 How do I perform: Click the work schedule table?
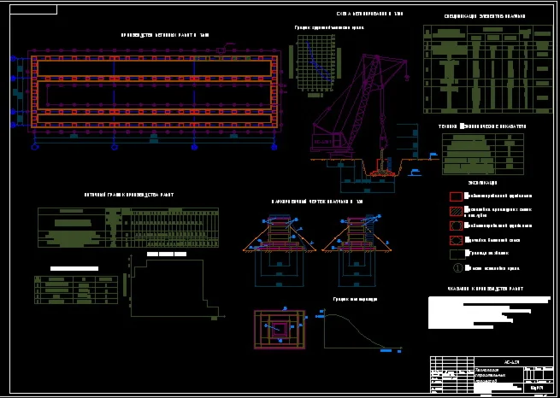128,227
